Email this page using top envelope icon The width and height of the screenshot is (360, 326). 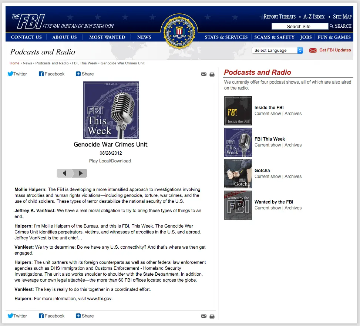203,74
